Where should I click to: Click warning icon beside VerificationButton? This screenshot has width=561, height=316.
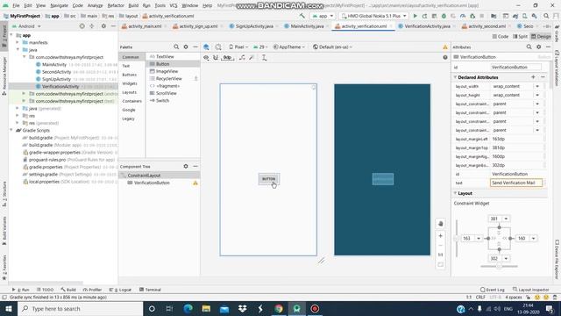195,183
